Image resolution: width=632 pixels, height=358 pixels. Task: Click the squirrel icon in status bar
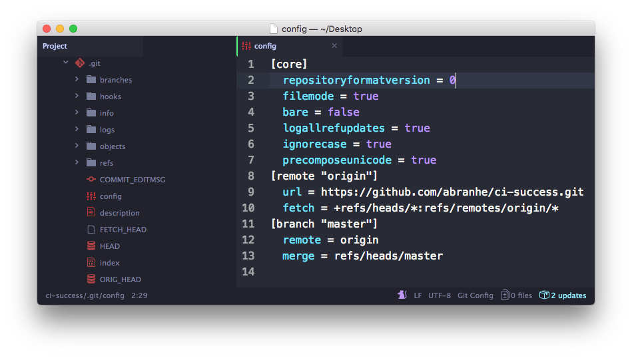[x=402, y=295]
